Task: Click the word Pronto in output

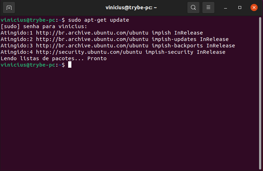Action: coord(97,58)
